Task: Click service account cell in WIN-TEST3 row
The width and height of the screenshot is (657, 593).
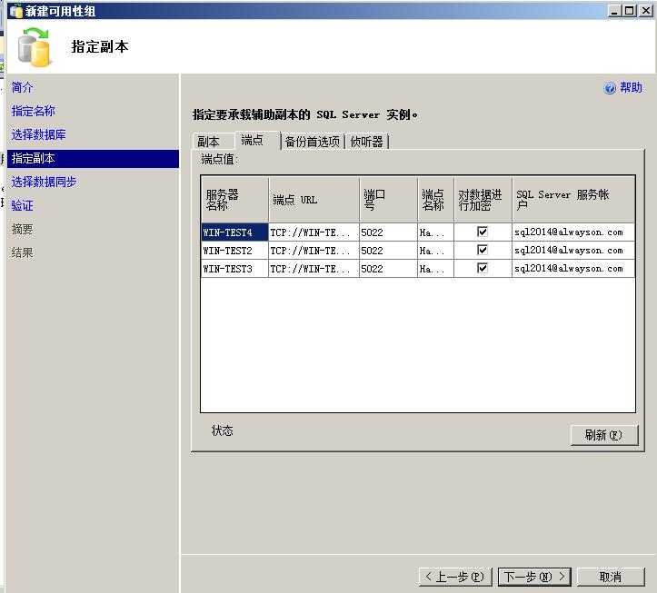Action: point(573,269)
